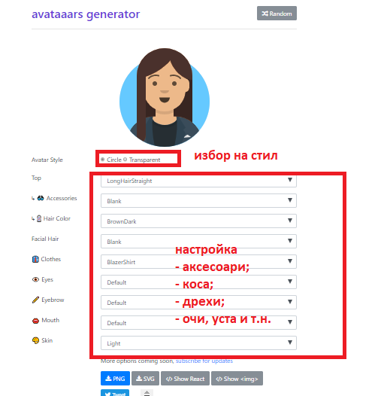Follow the subscribe for updates link
The image size is (381, 396).
coord(204,361)
